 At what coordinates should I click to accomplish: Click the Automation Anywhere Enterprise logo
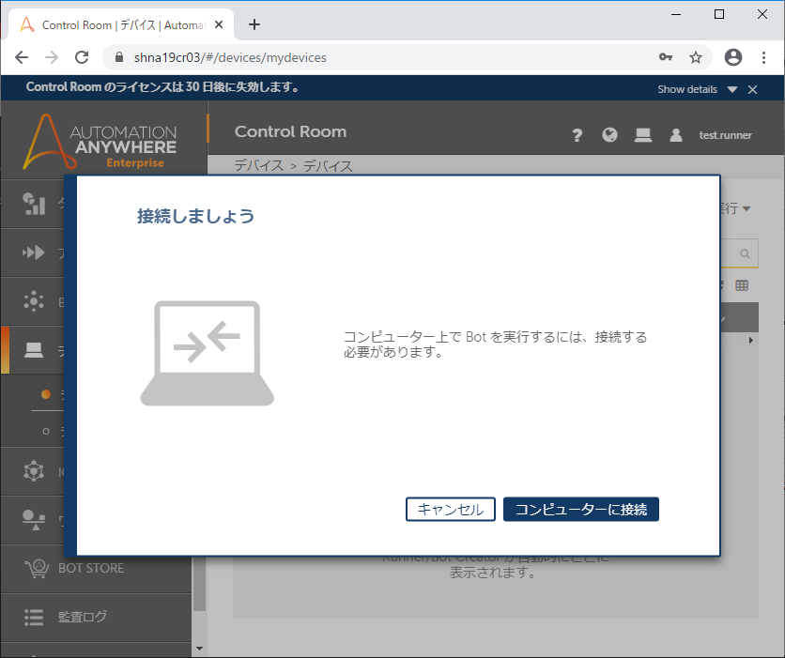[100, 142]
